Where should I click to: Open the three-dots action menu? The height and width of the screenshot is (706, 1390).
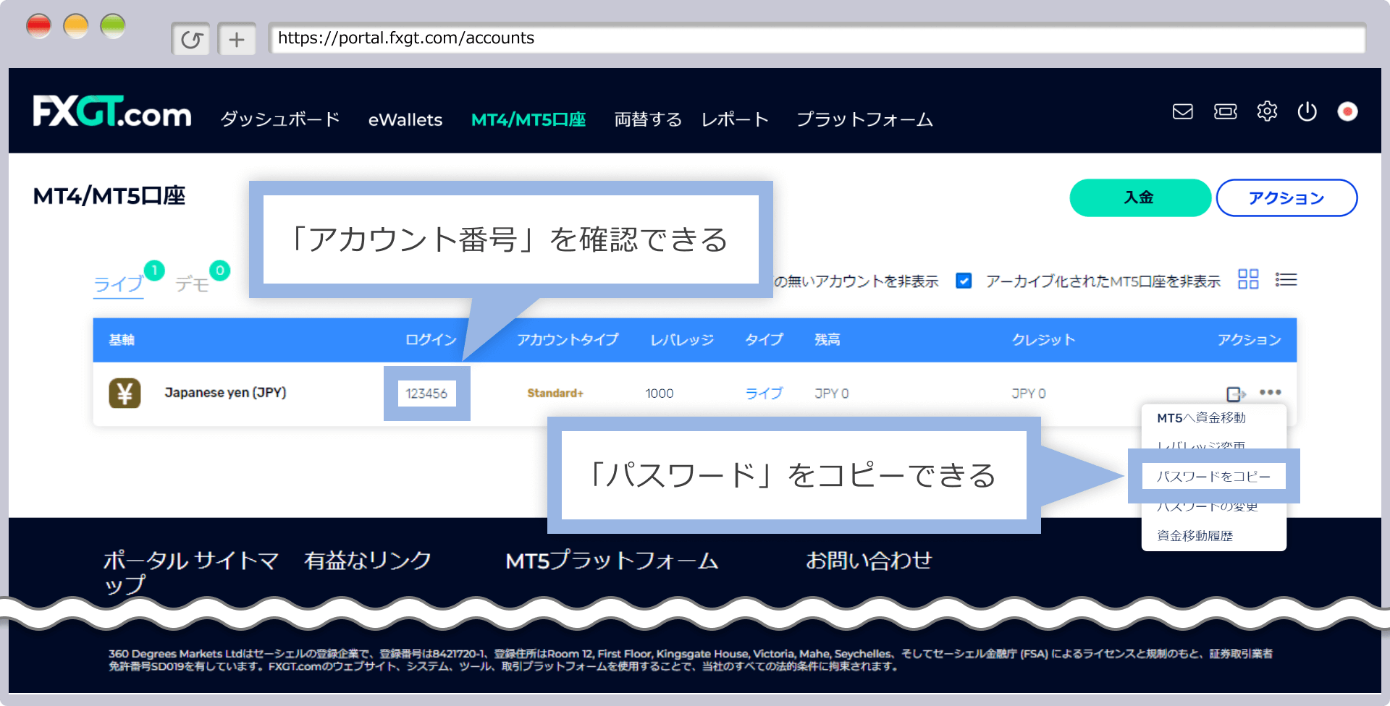point(1271,392)
